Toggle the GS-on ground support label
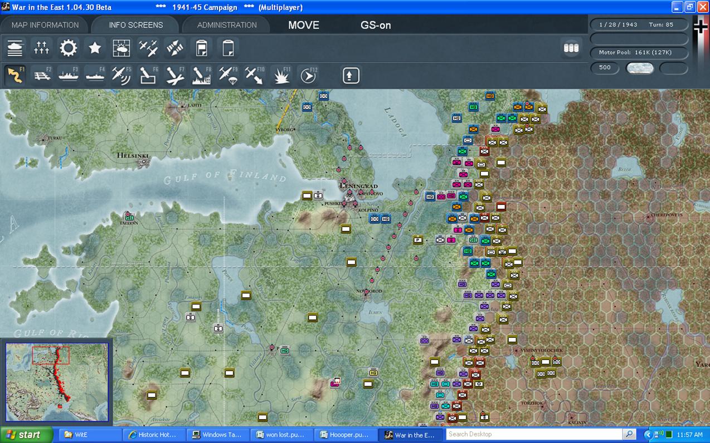This screenshot has width=710, height=443. [x=376, y=25]
